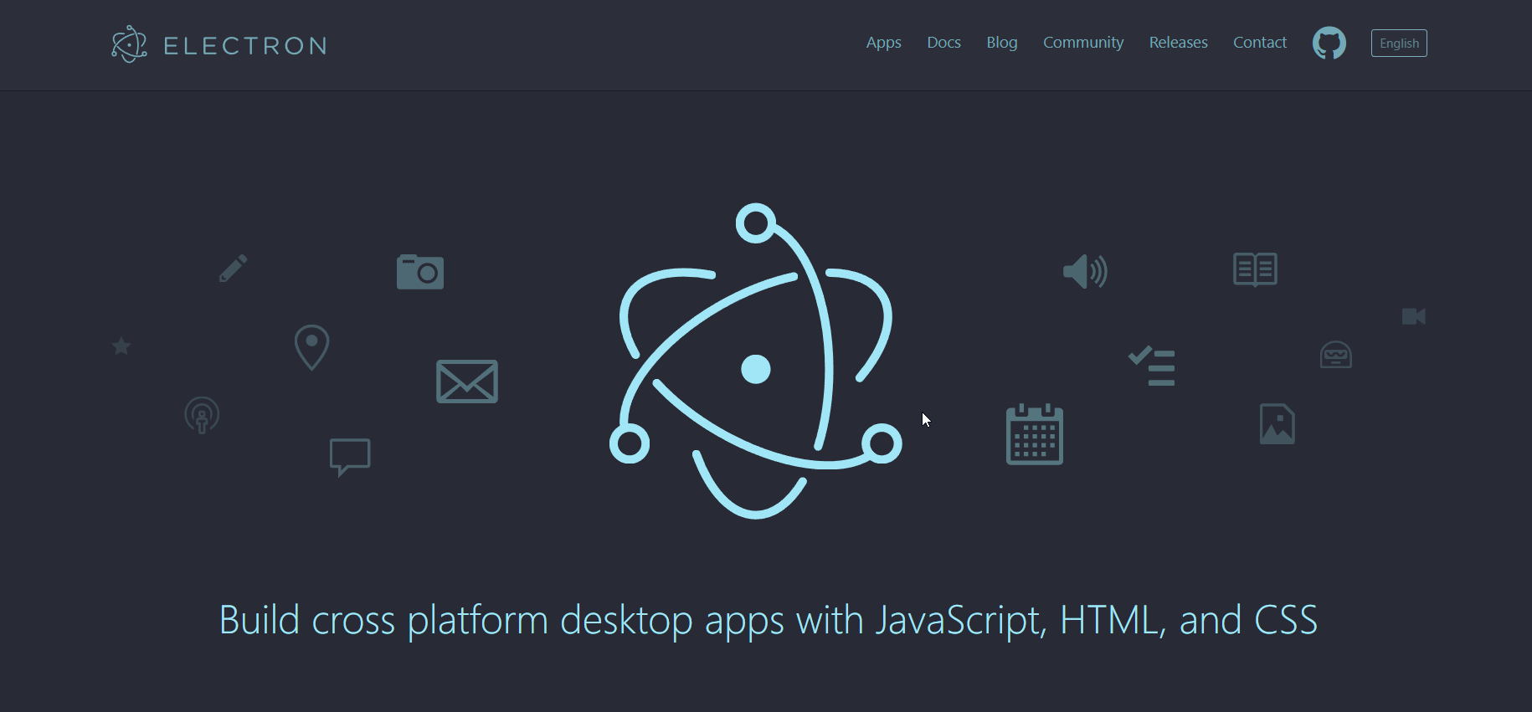The image size is (1532, 712).
Task: Click the podcast broadcast icon
Action: pyautogui.click(x=202, y=415)
